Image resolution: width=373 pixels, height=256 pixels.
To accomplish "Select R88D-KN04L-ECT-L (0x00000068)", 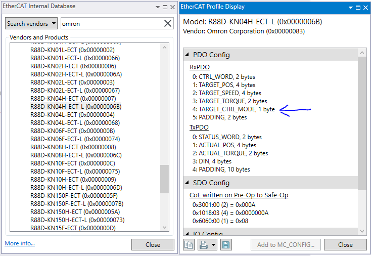I will click(x=75, y=123).
